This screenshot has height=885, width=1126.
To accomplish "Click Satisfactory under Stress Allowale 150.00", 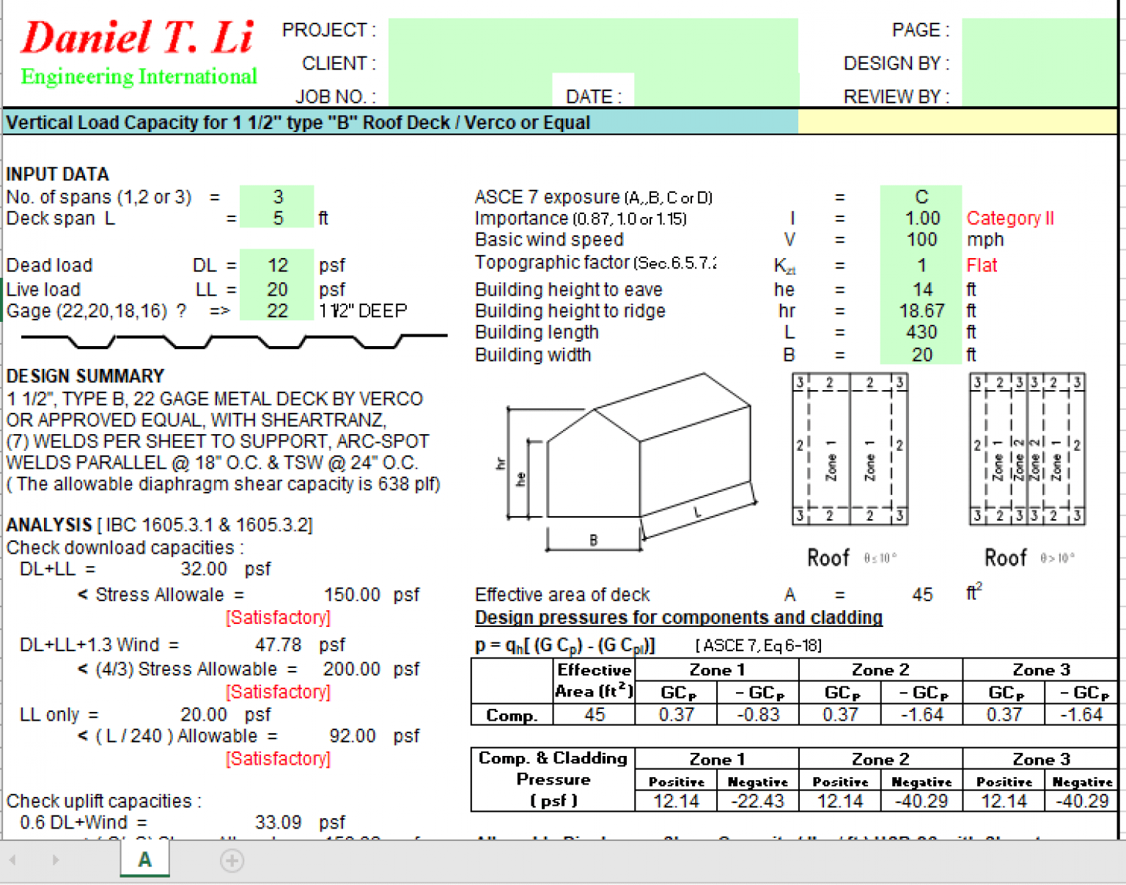I will [278, 617].
